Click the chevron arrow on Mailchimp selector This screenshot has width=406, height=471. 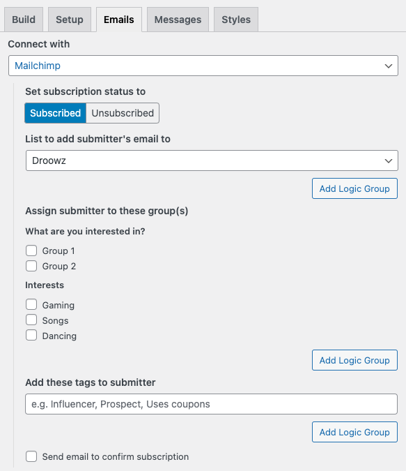coord(389,66)
